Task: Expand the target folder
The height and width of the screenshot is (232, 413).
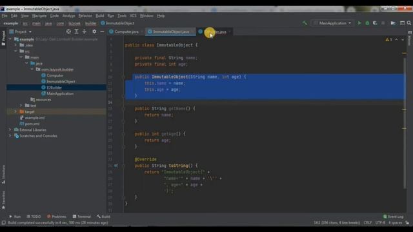Action: 15,111
